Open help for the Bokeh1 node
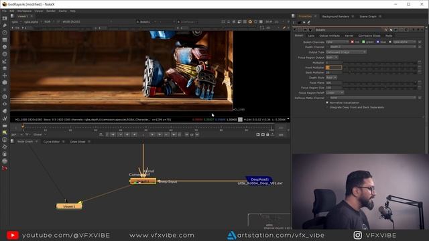Screen dimensions: 429x241 413,29
